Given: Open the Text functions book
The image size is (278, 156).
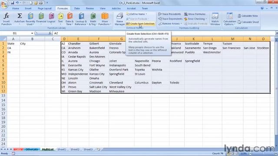Looking at the screenshot, I should click(x=60, y=19).
